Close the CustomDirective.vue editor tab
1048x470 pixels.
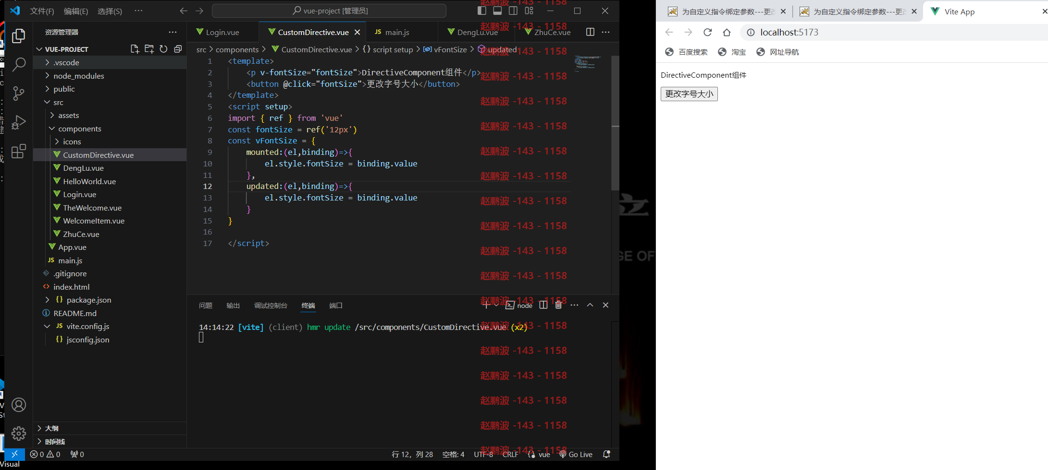[x=357, y=32]
